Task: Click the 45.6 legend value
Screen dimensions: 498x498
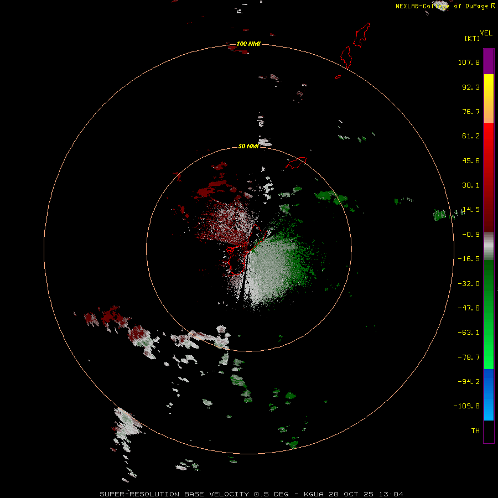Action: (x=471, y=160)
